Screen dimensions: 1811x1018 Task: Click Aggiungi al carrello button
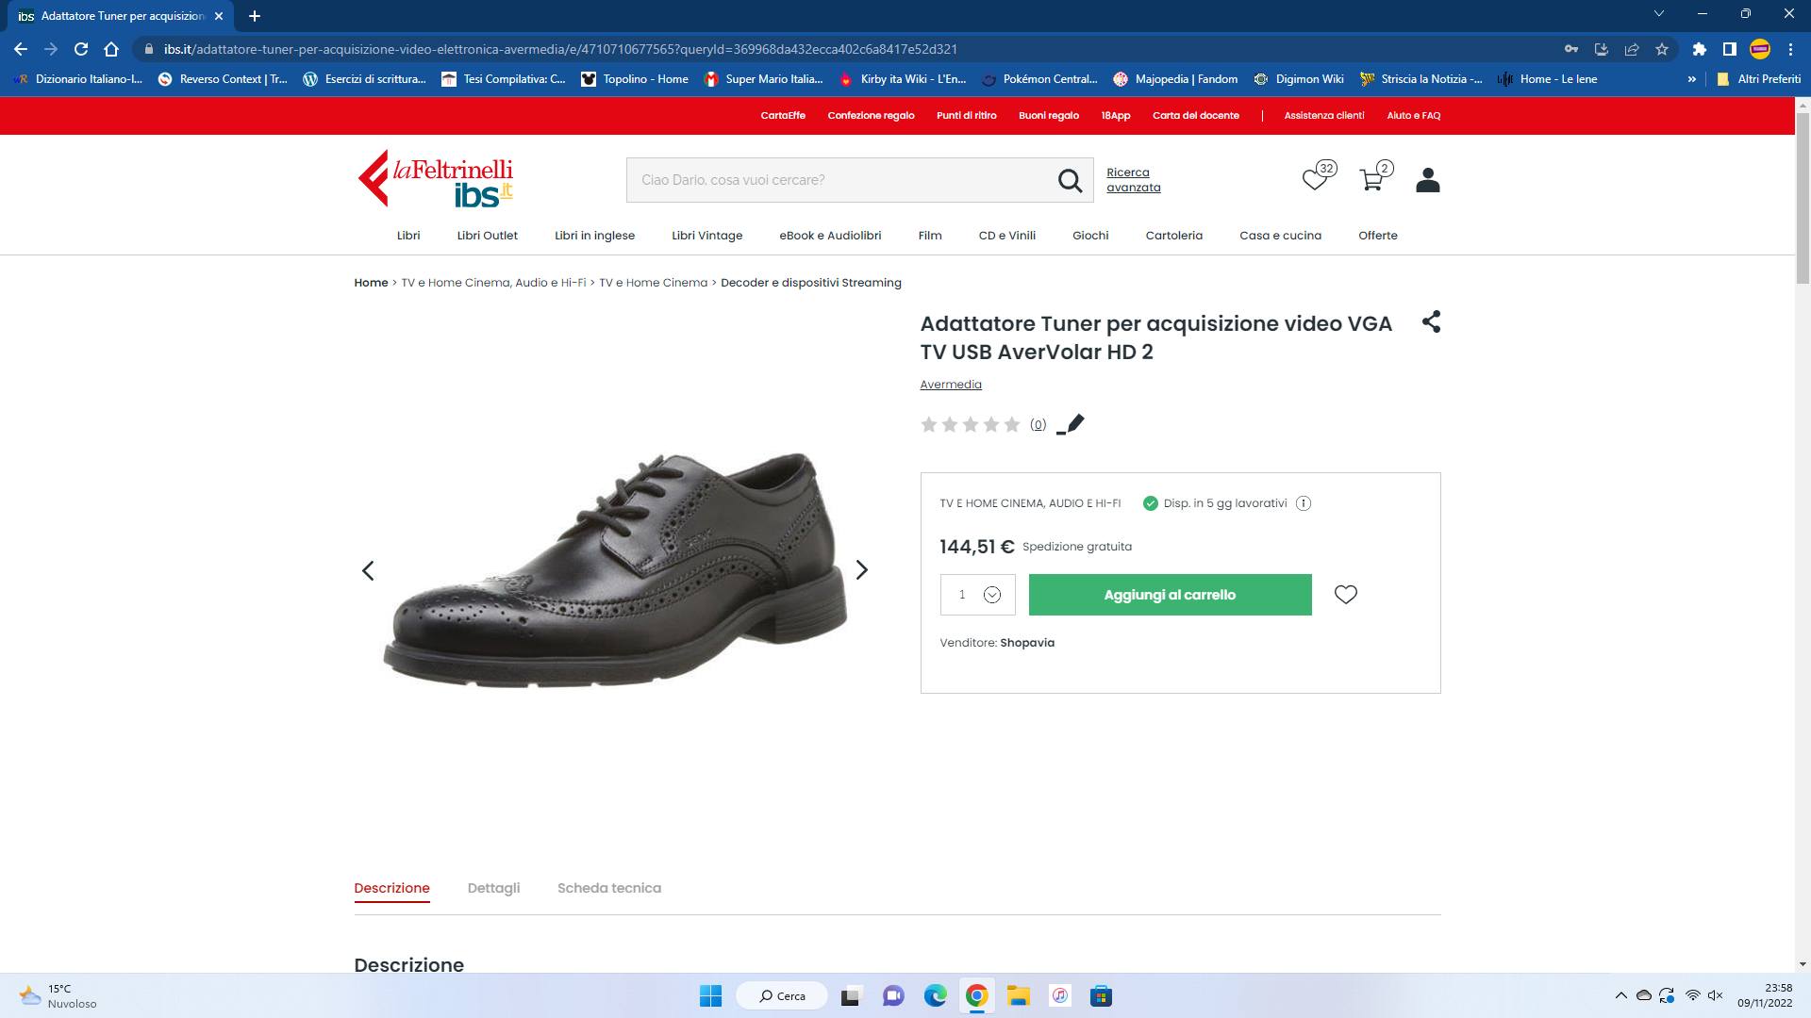tap(1170, 595)
